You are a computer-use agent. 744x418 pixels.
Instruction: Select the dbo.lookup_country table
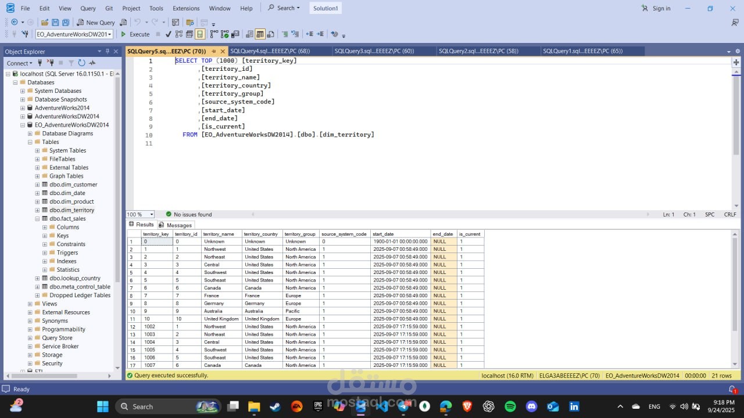click(74, 278)
